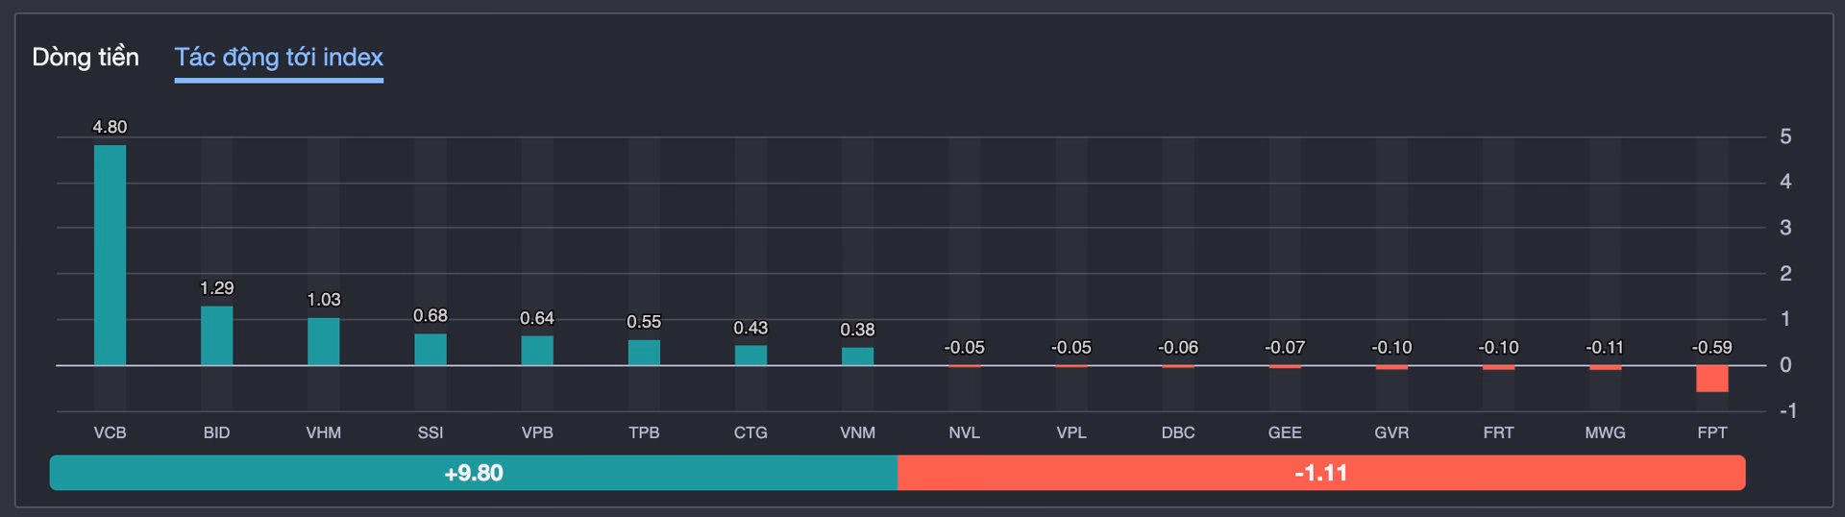Screen dimensions: 1845x517
Task: Click the SSI bar in chart
Action: pos(430,349)
